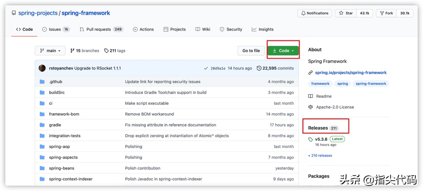Fork the repository
Screen dimensions: 423x191
tap(387, 13)
